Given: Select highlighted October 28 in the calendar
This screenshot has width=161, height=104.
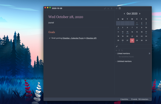Looking at the screenshot, I should click(x=132, y=41).
